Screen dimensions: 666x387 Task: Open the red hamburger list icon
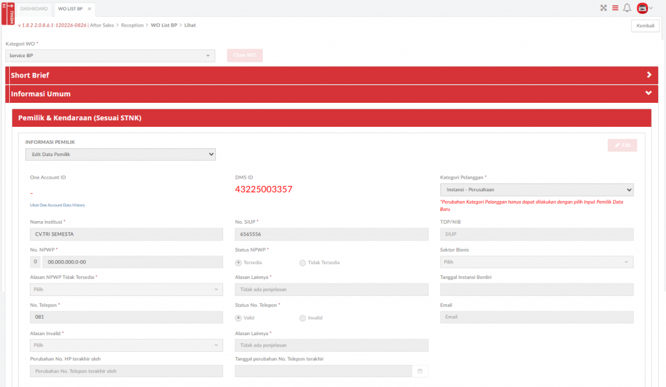tap(615, 8)
